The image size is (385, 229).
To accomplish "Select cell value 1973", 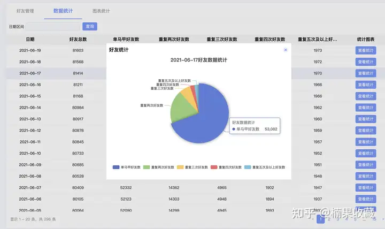I will pos(318,50).
